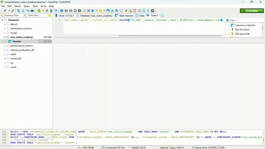
Task: Switch to the Query* tab
Action: tap(152, 15)
